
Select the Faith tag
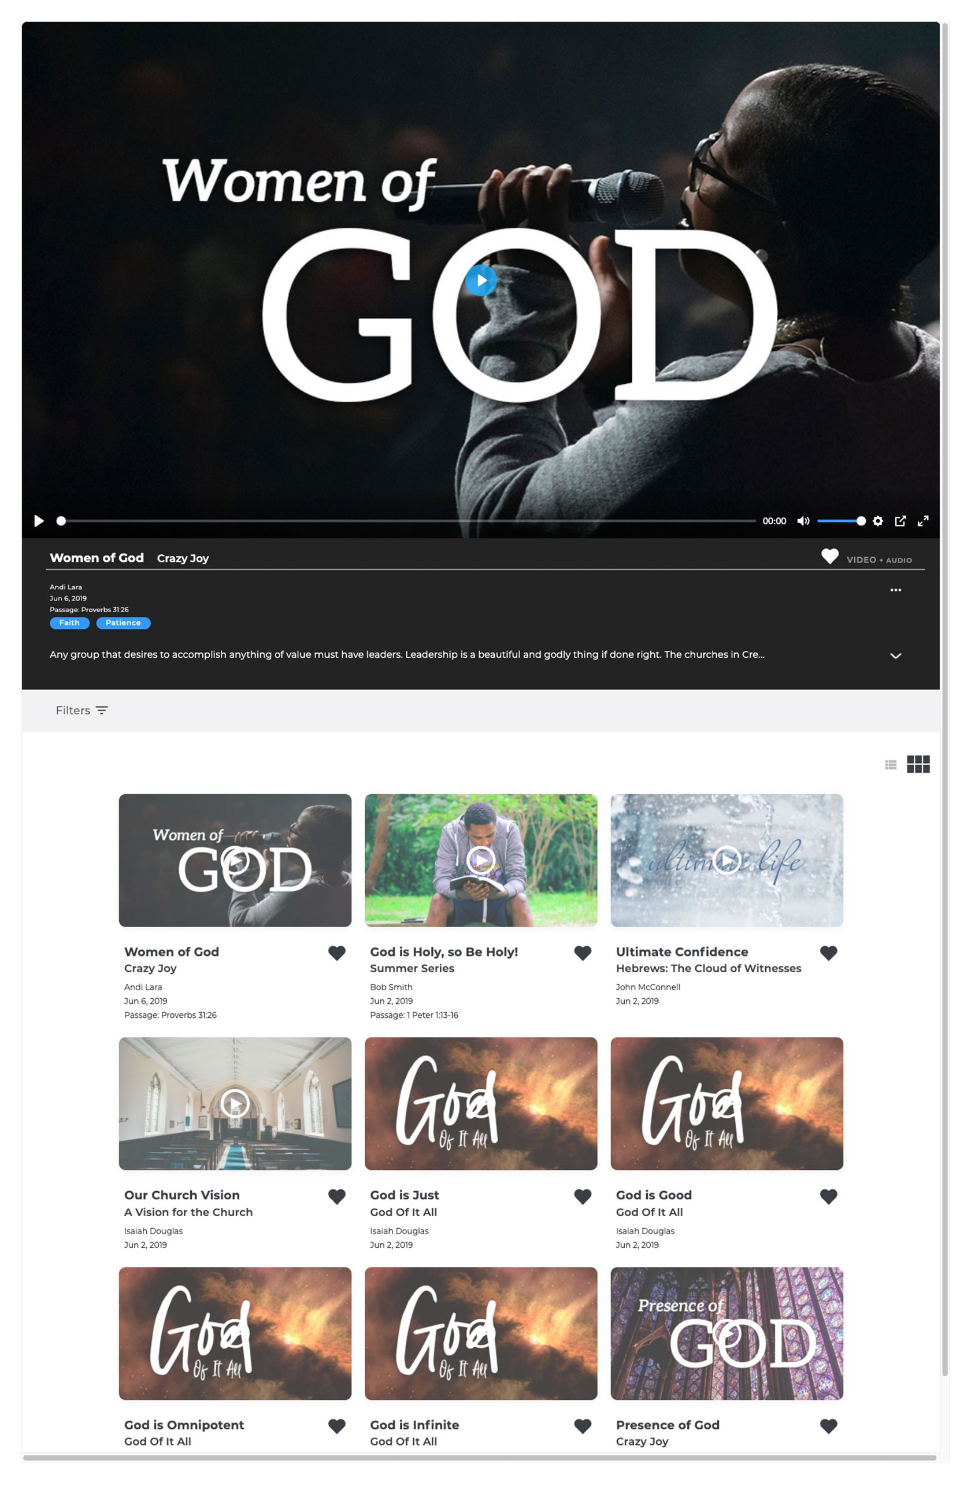pyautogui.click(x=69, y=623)
